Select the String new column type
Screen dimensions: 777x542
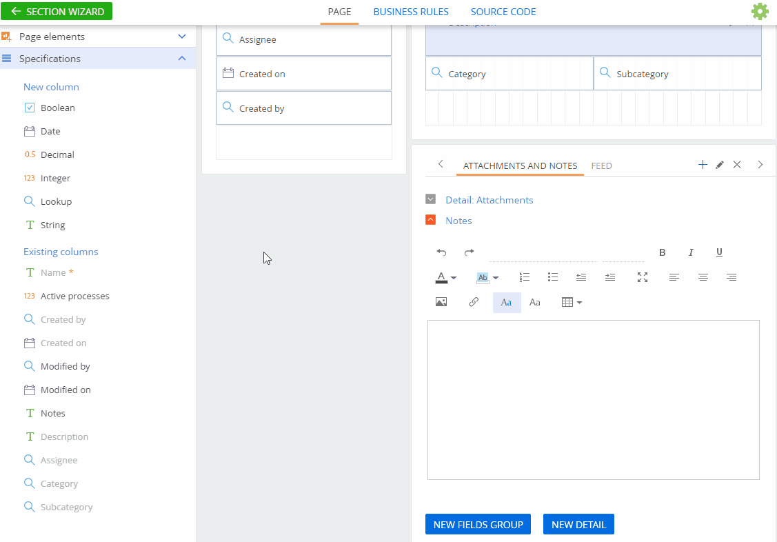tap(45, 225)
